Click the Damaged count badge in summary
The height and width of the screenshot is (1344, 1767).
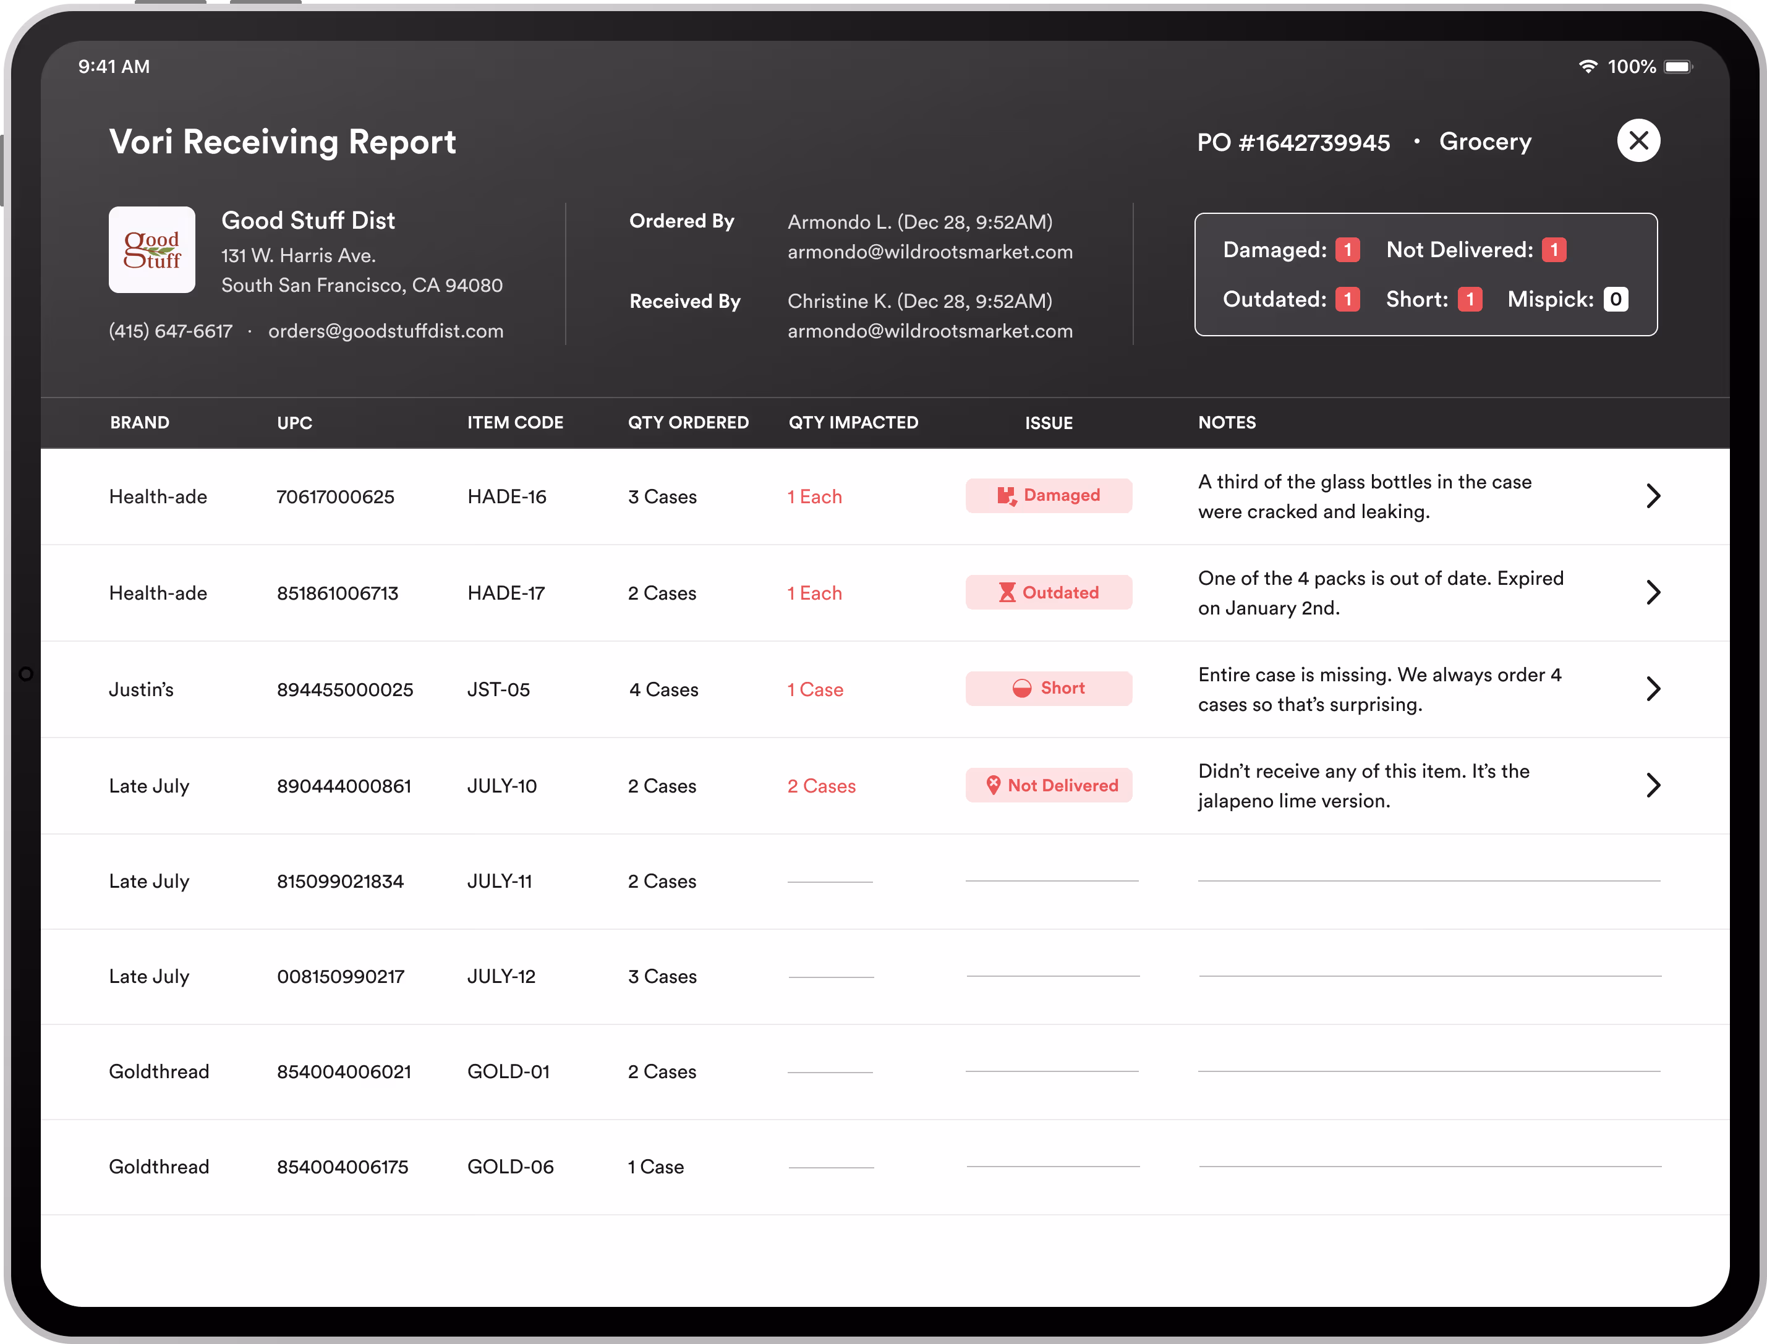pos(1347,250)
